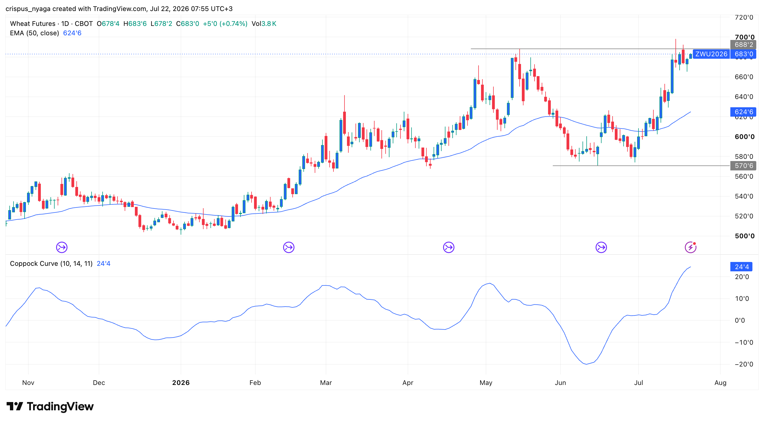Click the close price C683'0
The width and height of the screenshot is (764, 423).
[x=188, y=24]
